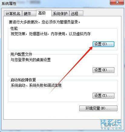Click the 视觉效果 performance description text
125x132 pixels.
click(x=51, y=34)
